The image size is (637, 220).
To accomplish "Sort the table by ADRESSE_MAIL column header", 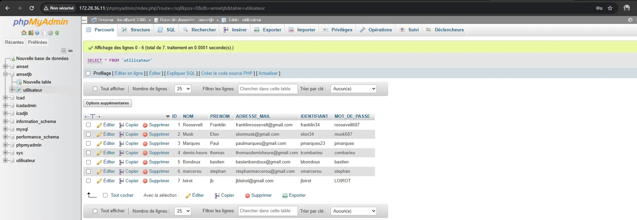I will click(253, 117).
